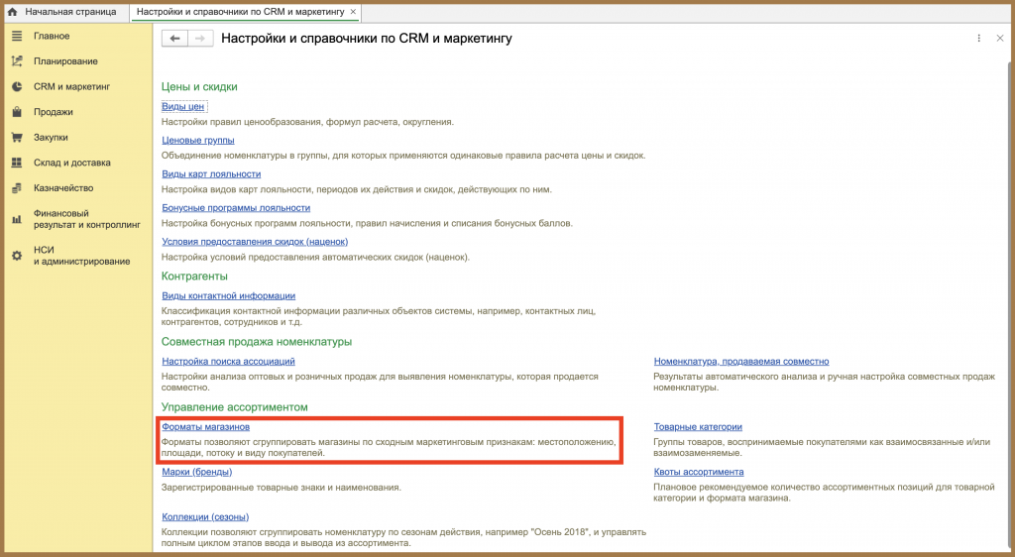Open Виды карт лояльности link
The width and height of the screenshot is (1015, 557).
pos(211,174)
